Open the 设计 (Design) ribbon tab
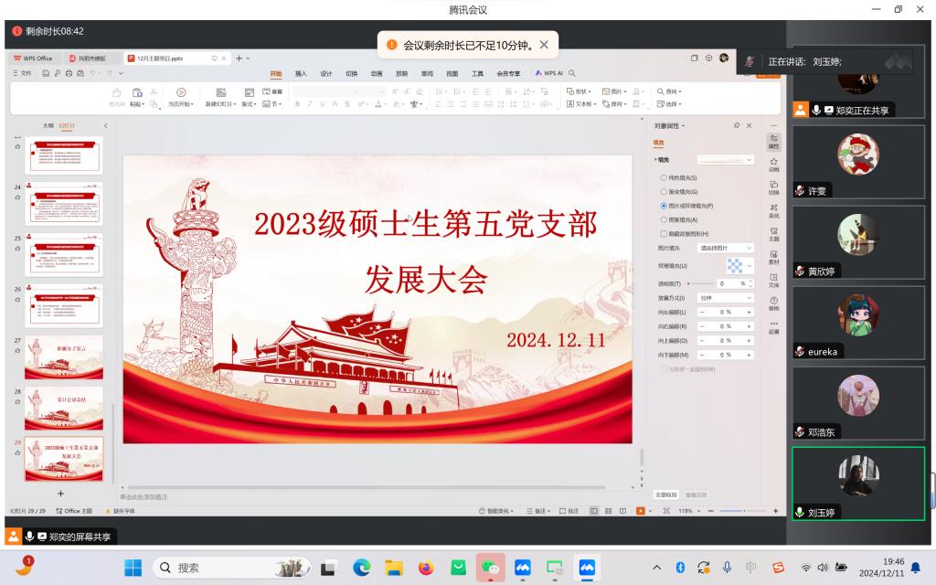 point(326,73)
